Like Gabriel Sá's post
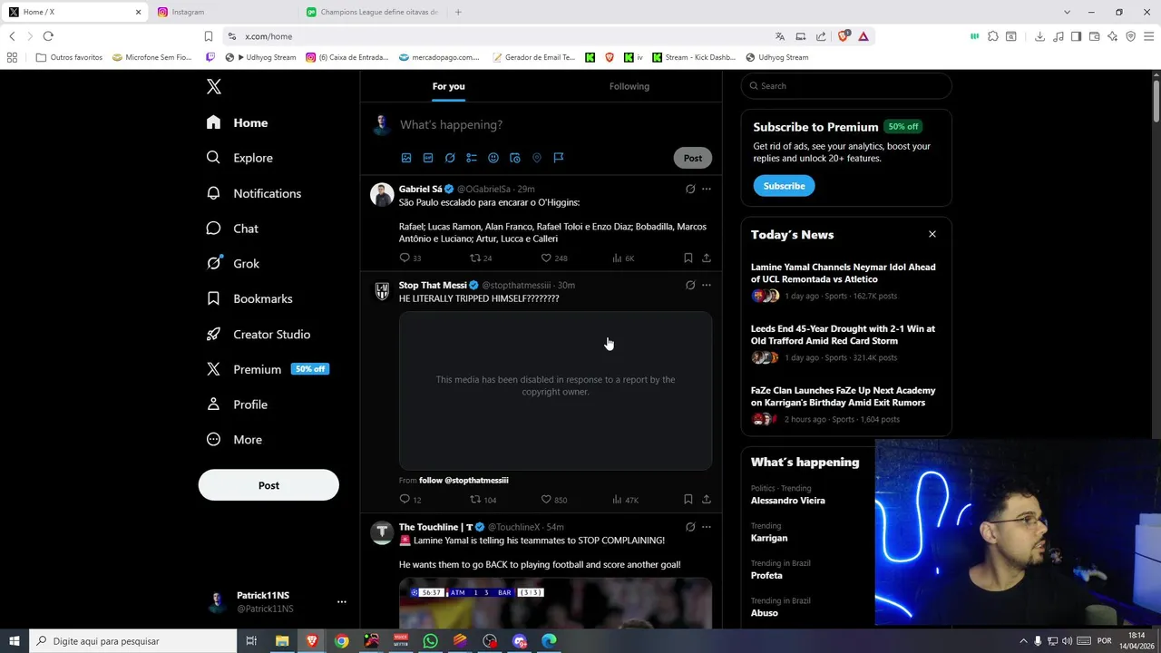Image resolution: width=1161 pixels, height=653 pixels. point(554,258)
